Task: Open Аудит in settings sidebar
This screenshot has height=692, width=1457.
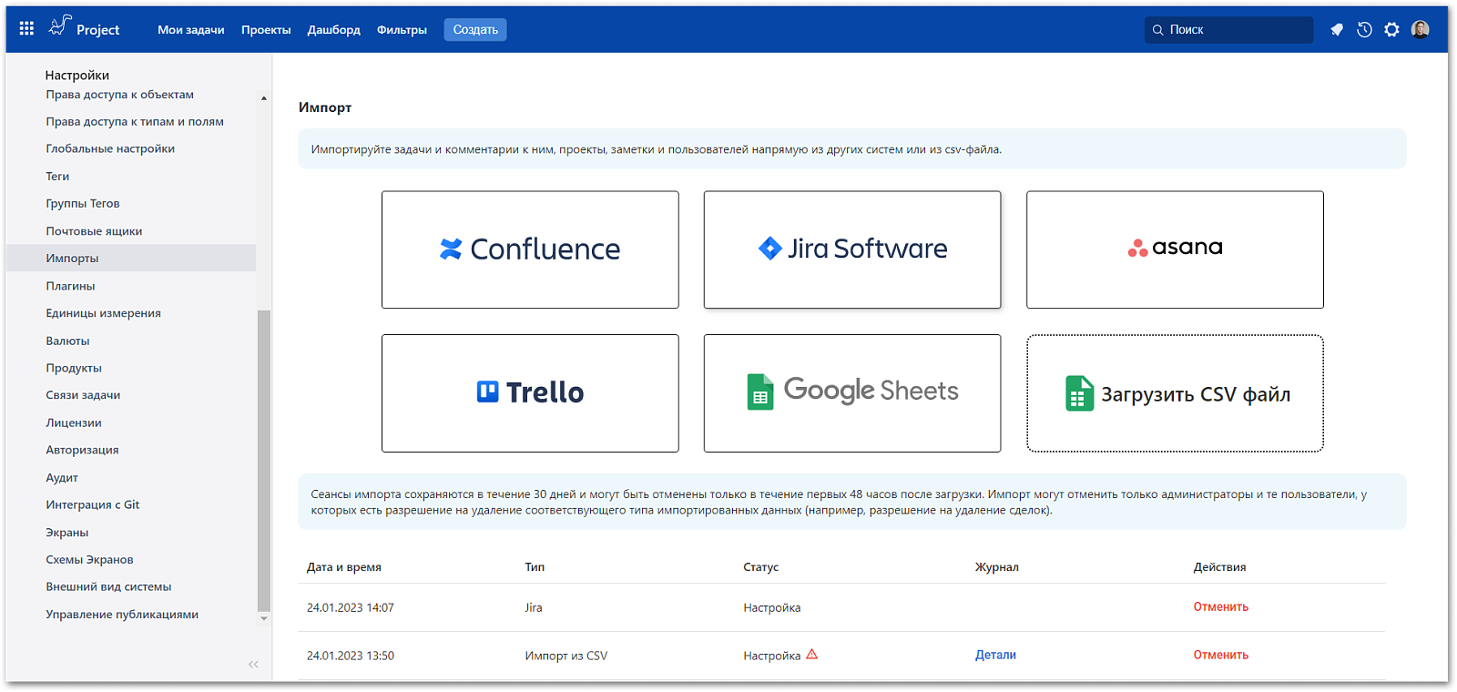Action: 62,477
